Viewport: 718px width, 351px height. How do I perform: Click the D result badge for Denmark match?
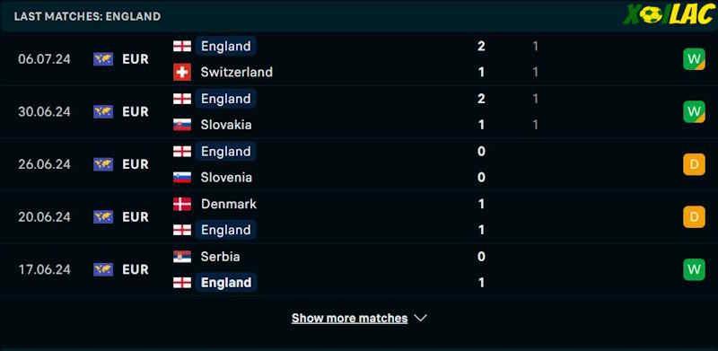coord(694,216)
